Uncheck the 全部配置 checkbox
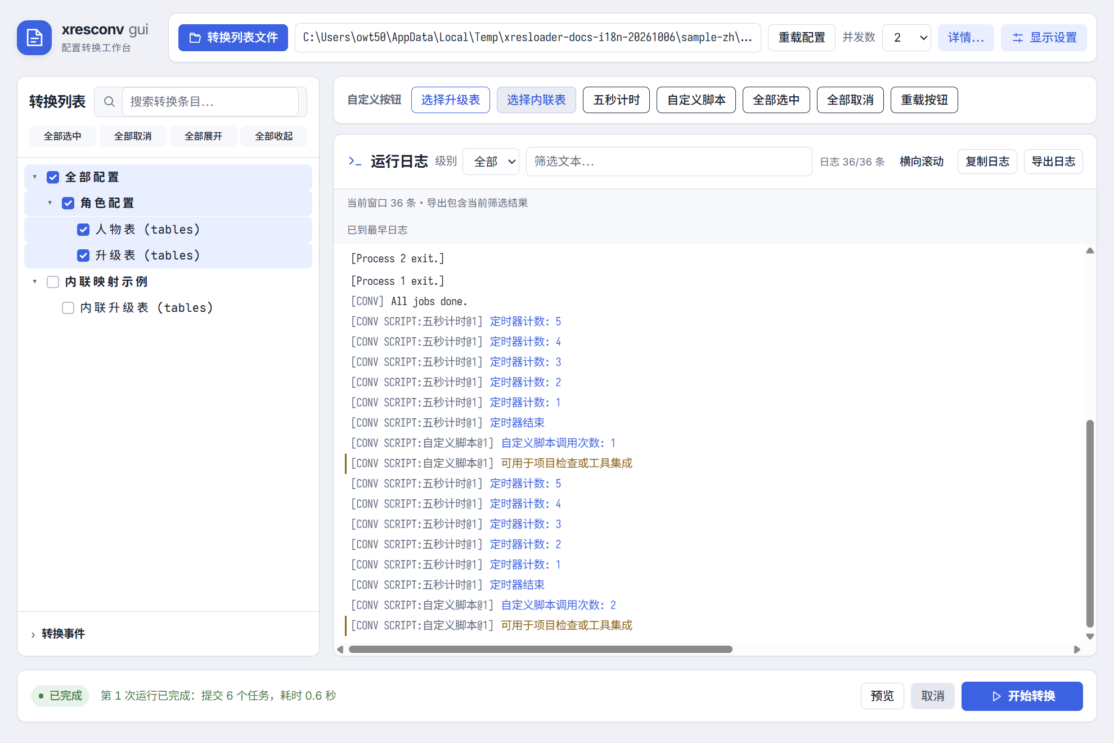 (x=53, y=177)
